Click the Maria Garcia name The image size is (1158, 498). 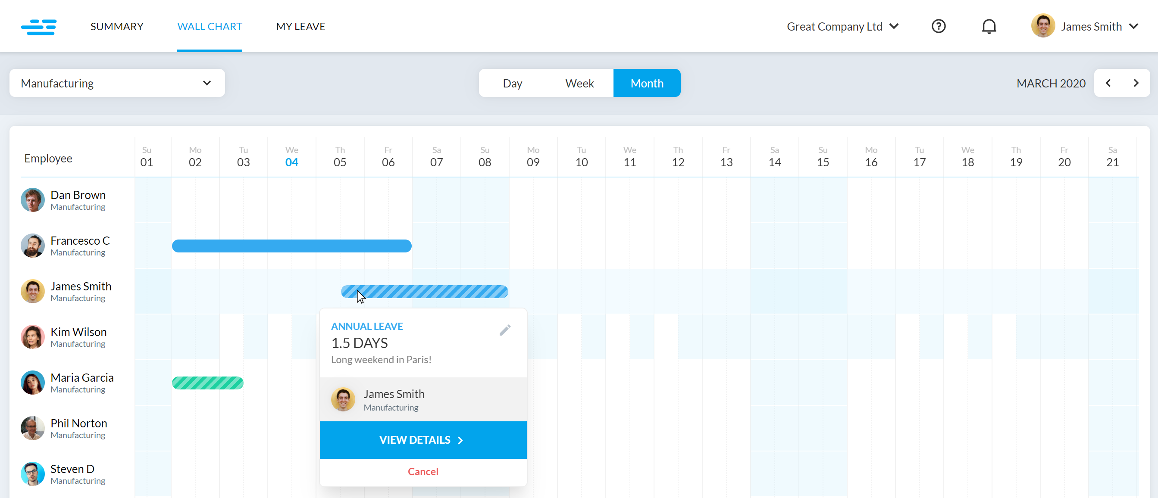click(82, 378)
